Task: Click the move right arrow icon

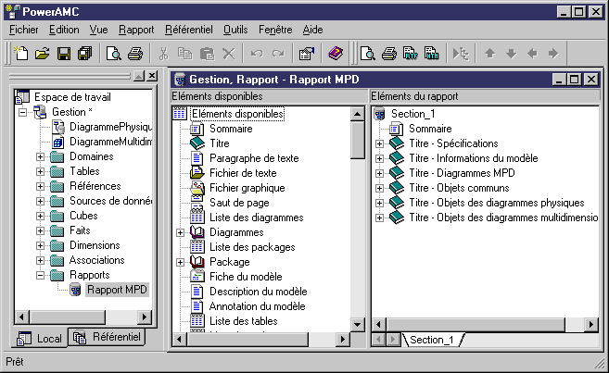Action: click(553, 54)
